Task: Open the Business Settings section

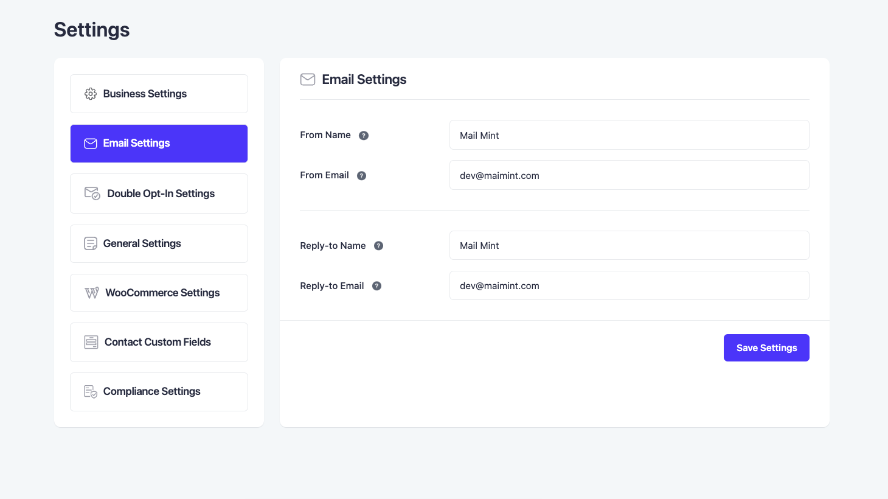Action: coord(159,94)
